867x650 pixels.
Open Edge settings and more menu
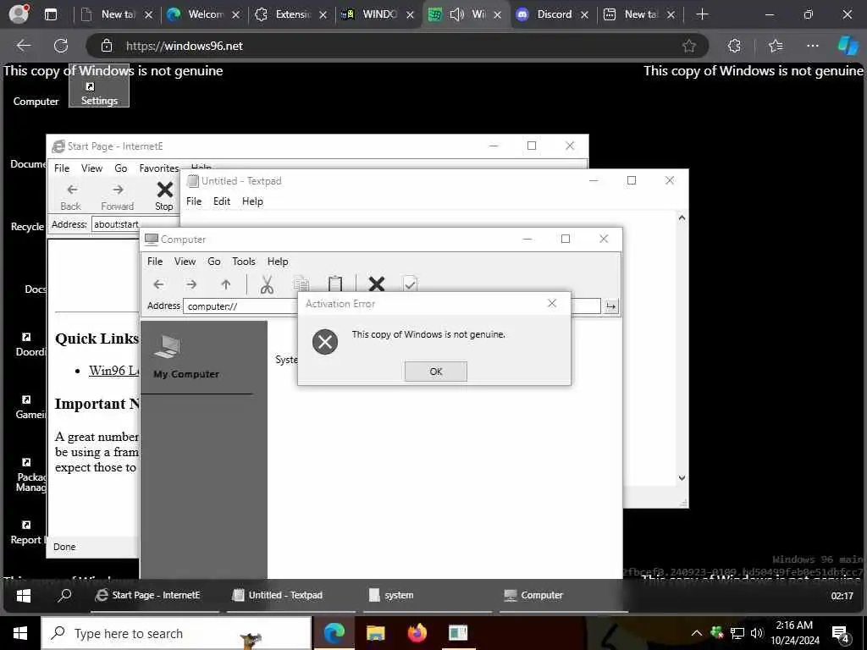tap(812, 46)
